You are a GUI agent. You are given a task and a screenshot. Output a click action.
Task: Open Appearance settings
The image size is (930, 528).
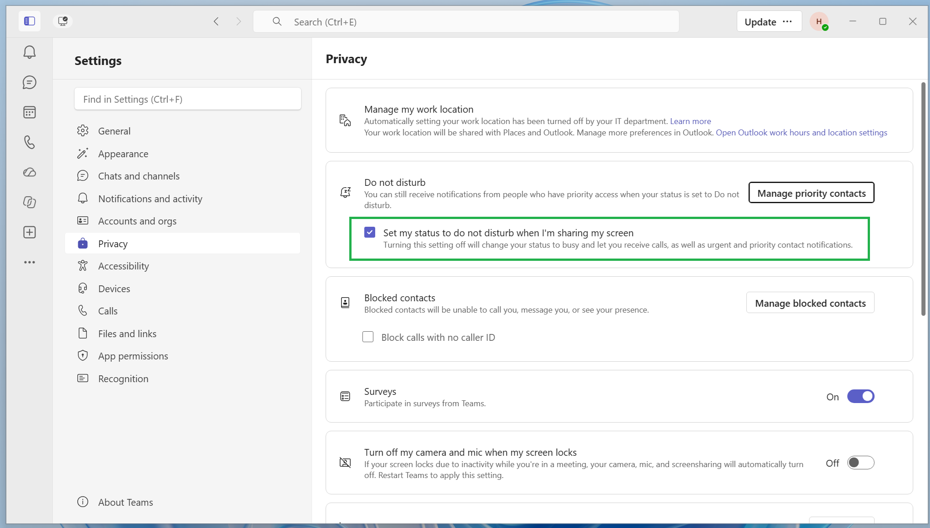(x=183, y=154)
